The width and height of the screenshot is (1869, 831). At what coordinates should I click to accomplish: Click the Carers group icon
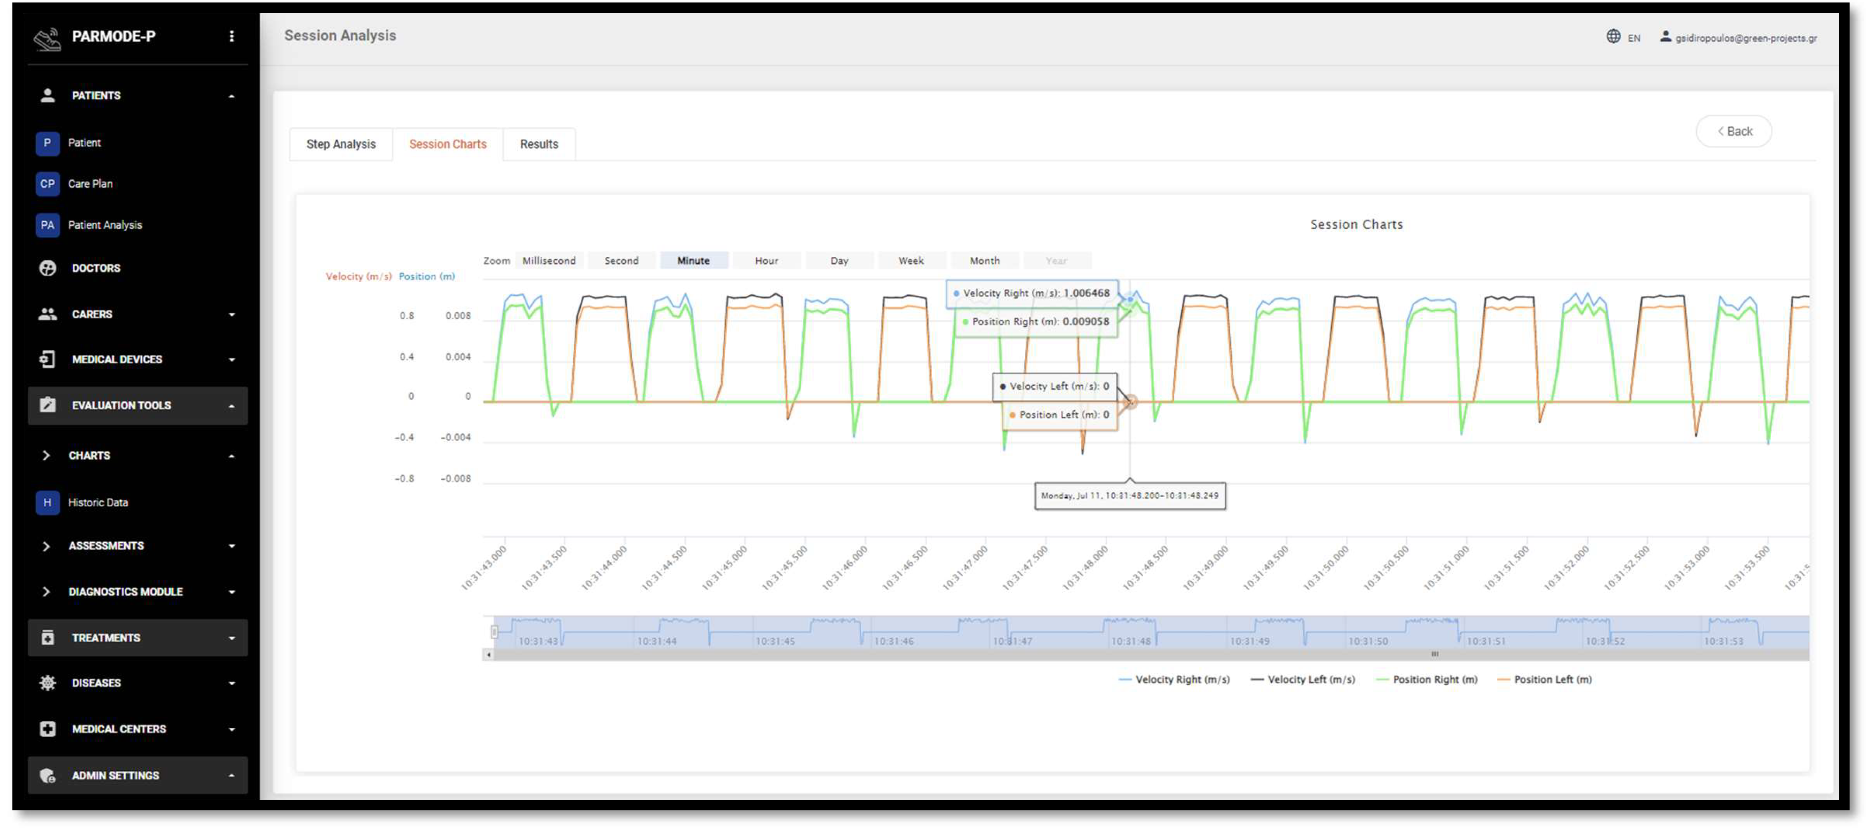point(48,314)
